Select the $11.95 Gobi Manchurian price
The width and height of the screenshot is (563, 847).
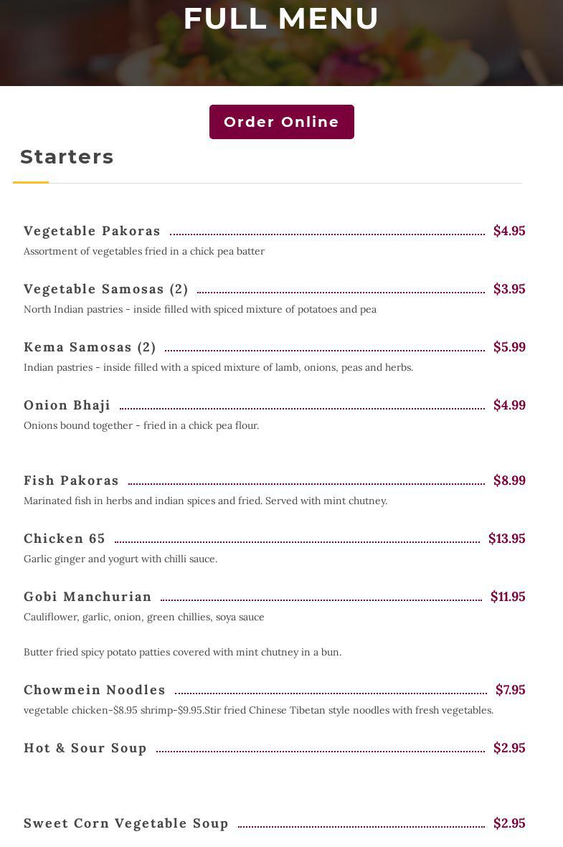pos(508,597)
